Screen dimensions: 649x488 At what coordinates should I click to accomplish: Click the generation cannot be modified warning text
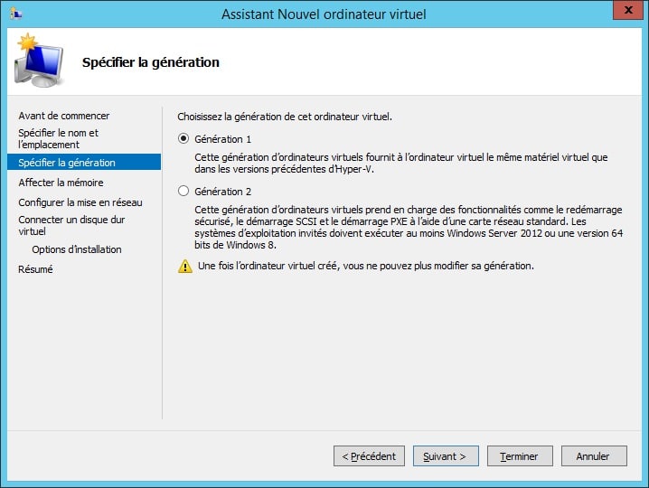[x=366, y=266]
